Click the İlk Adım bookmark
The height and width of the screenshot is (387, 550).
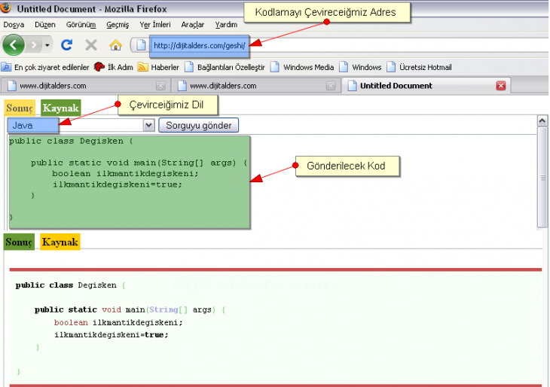pos(114,67)
